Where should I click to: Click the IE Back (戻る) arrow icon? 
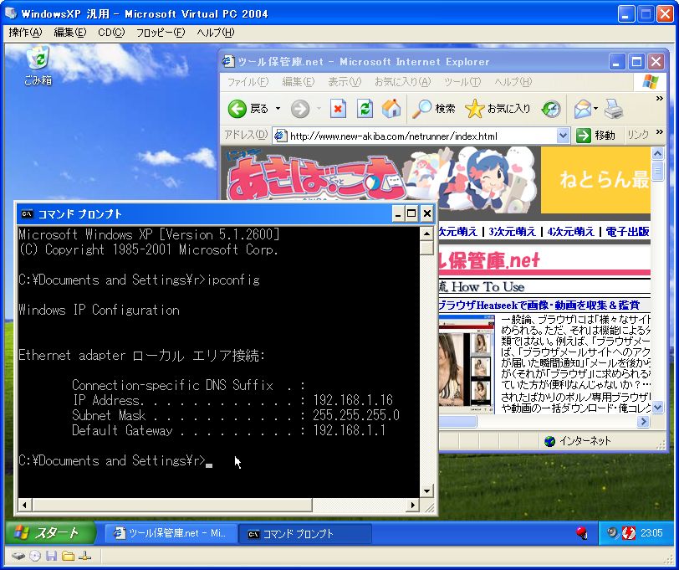[237, 109]
